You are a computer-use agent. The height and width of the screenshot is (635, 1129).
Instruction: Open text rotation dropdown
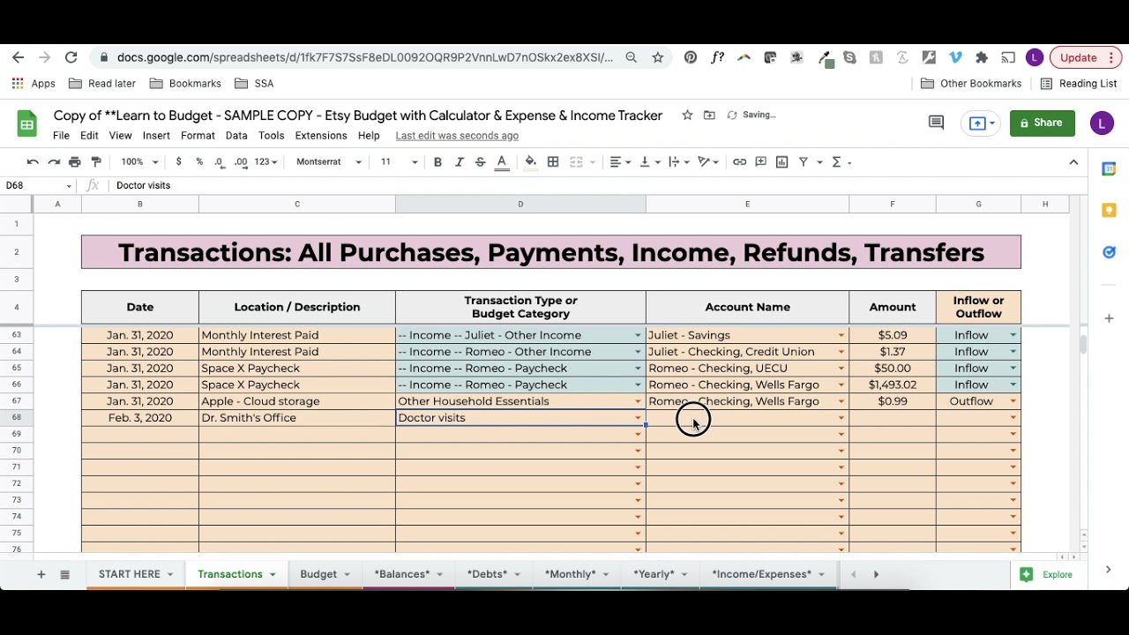click(709, 162)
